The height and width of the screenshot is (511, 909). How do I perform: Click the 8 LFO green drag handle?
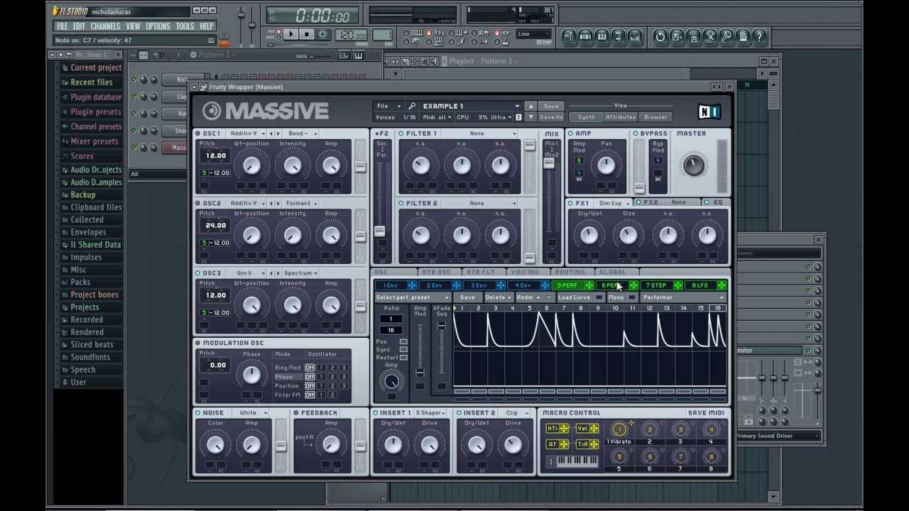pos(722,285)
